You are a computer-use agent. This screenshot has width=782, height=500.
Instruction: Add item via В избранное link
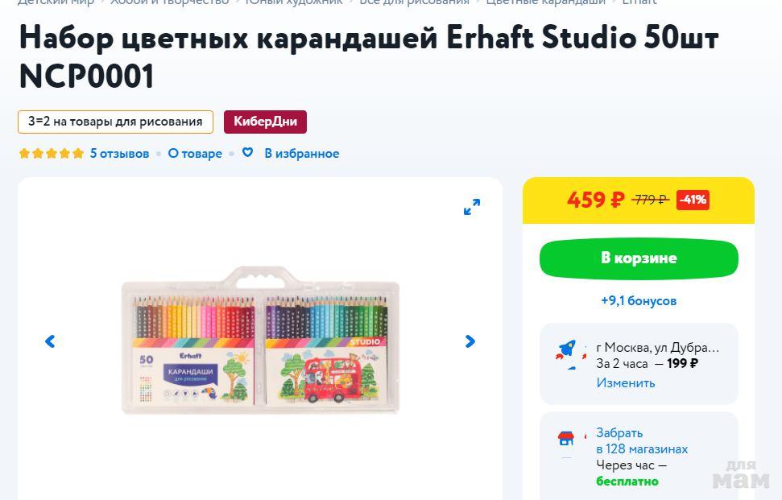pyautogui.click(x=302, y=154)
